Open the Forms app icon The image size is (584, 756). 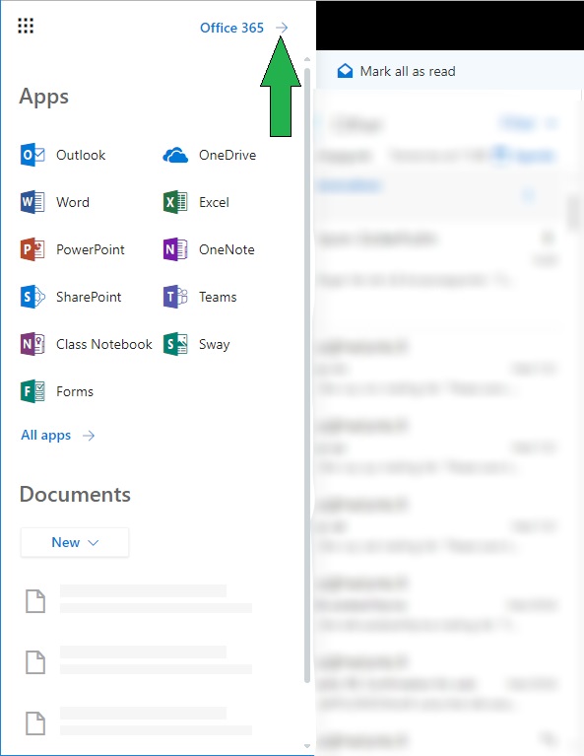point(32,391)
